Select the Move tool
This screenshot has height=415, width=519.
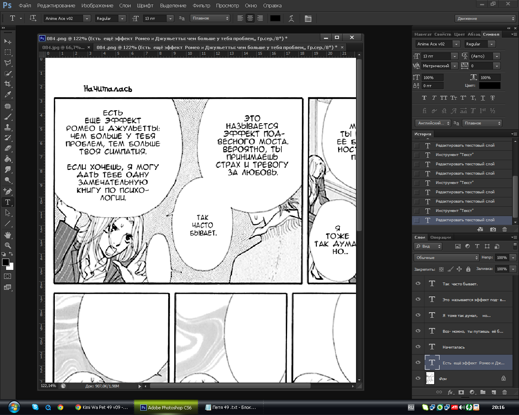coord(8,41)
